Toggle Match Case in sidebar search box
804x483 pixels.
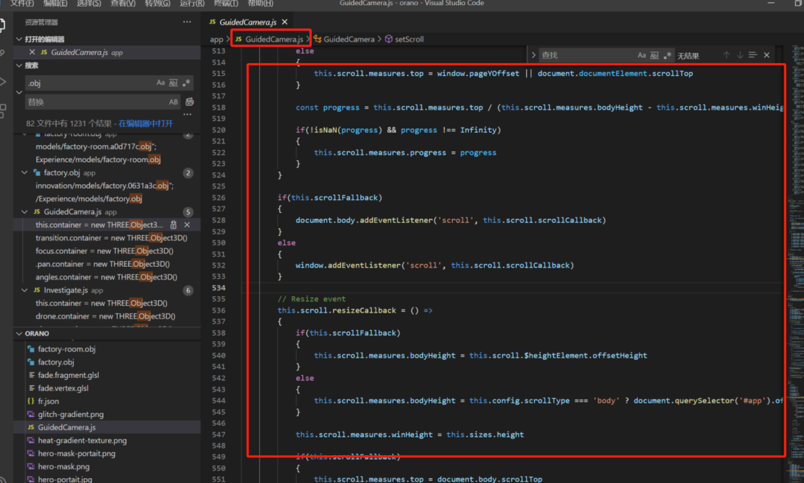point(160,83)
